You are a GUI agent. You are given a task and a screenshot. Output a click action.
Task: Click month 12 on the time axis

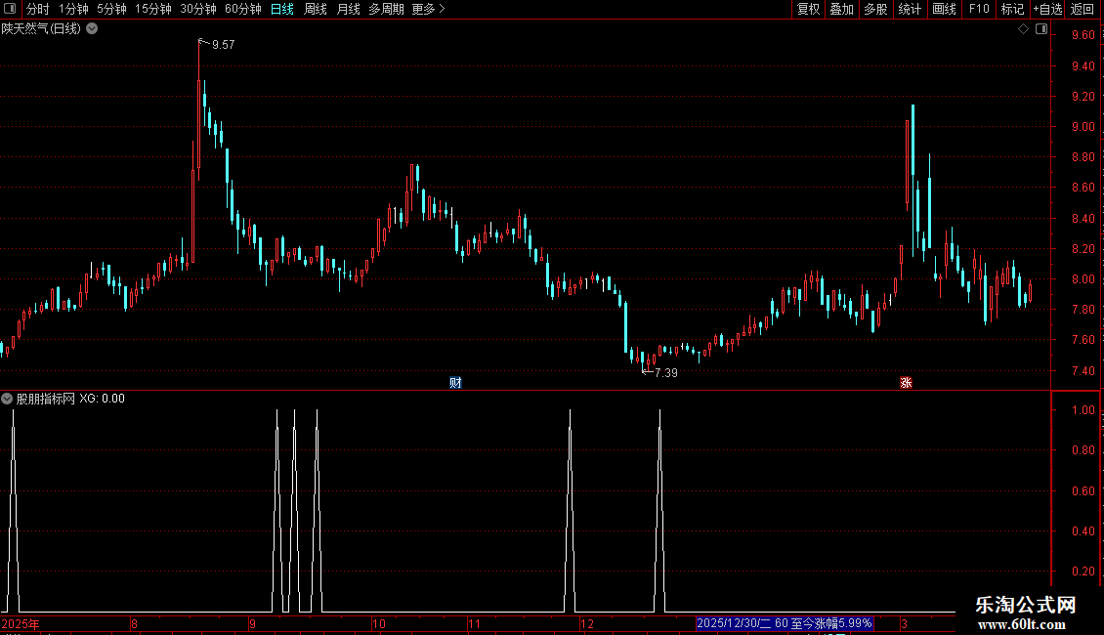coord(586,623)
